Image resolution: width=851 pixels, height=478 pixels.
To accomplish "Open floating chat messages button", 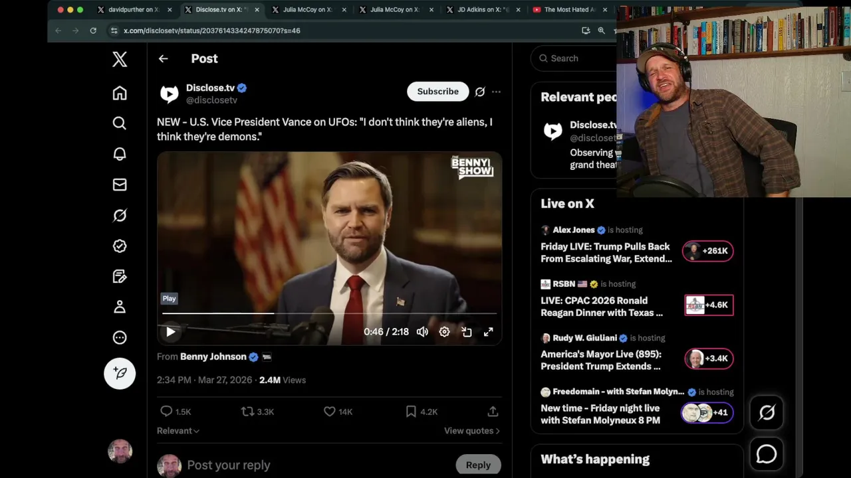I will 767,454.
